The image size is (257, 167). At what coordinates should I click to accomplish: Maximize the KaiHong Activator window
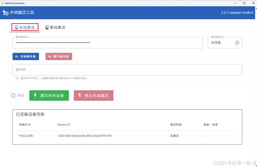point(244,3)
